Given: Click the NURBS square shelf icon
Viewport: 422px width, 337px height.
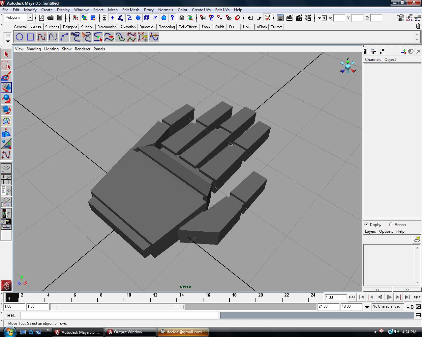Looking at the screenshot, I should click(31, 37).
